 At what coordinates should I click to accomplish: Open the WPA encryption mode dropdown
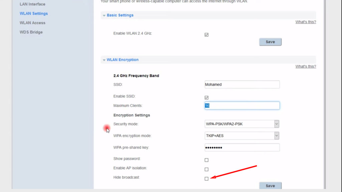(x=242, y=136)
